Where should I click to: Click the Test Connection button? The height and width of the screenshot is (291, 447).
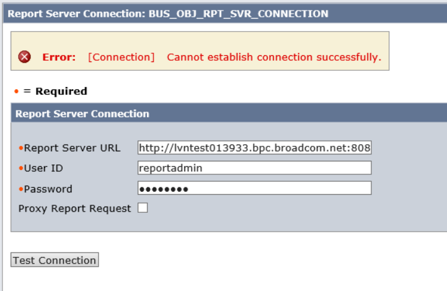55,261
